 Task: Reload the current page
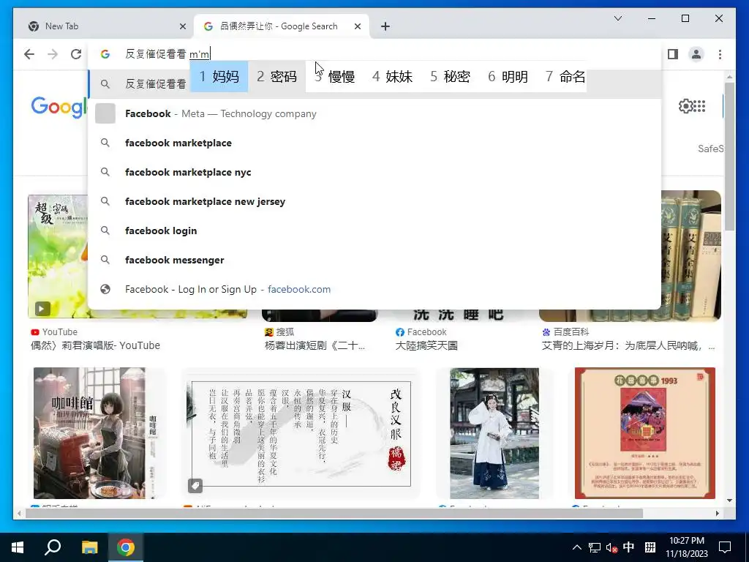[x=76, y=54]
